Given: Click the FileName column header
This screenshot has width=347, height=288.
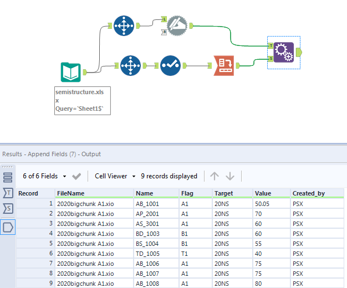Looking at the screenshot, I should pyautogui.click(x=70, y=193).
